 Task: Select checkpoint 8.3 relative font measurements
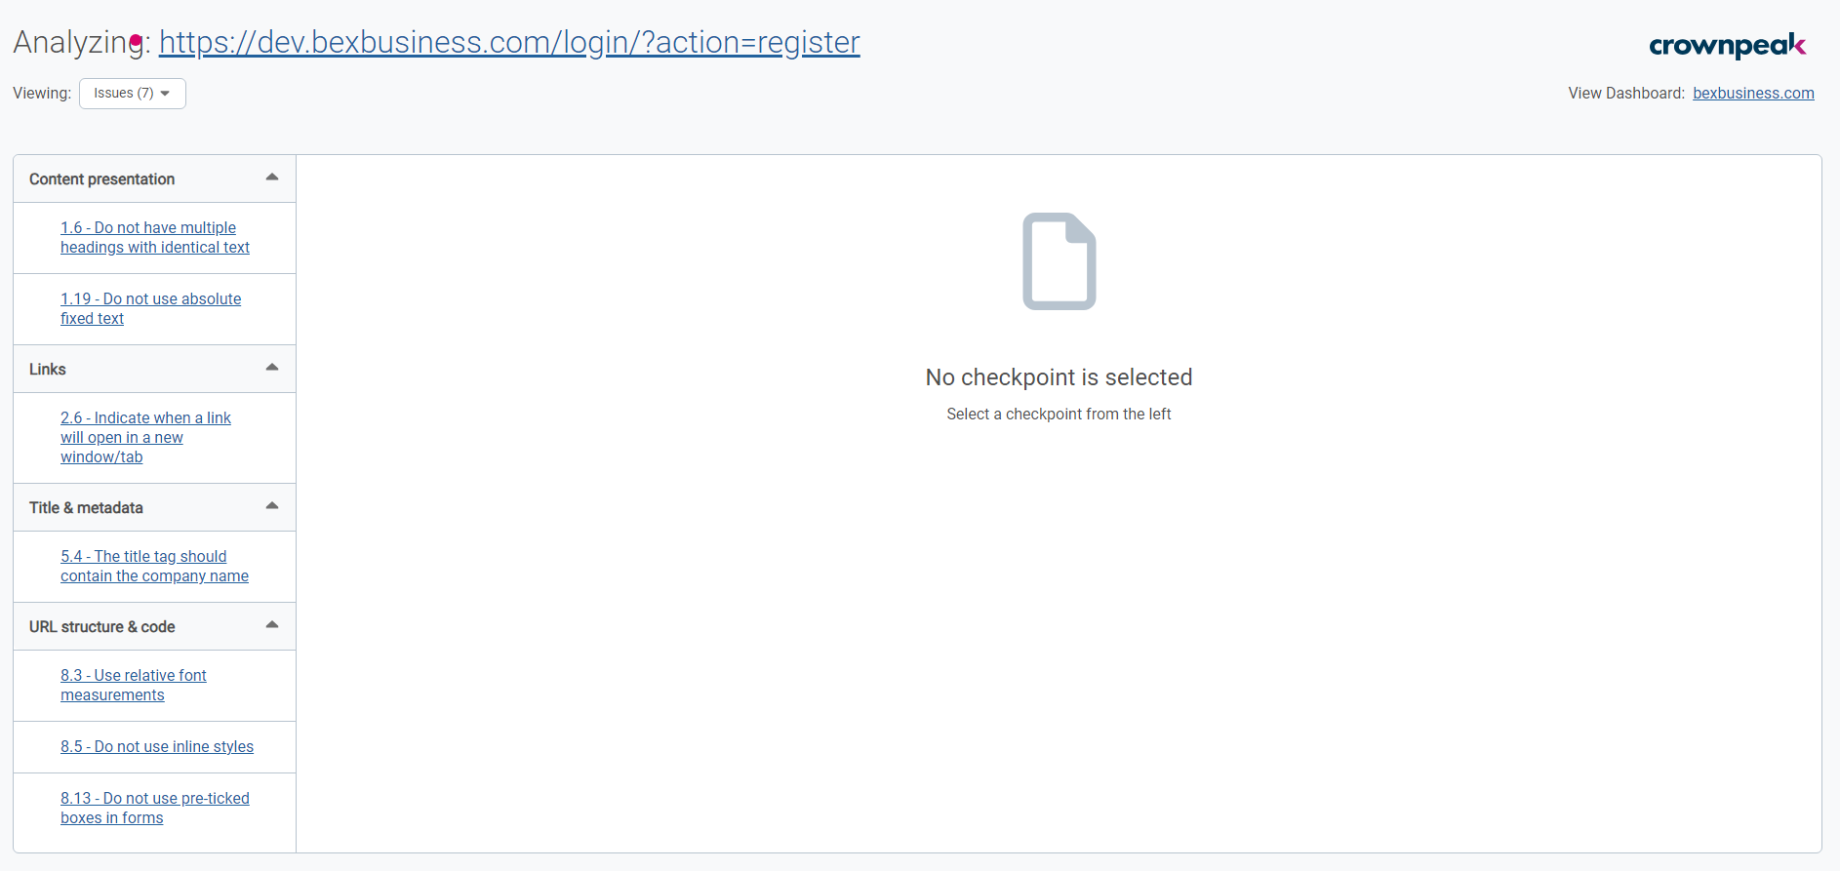(x=133, y=686)
